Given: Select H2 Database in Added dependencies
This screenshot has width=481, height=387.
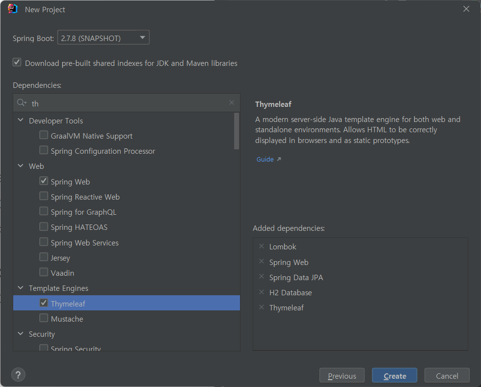Looking at the screenshot, I should coord(290,293).
